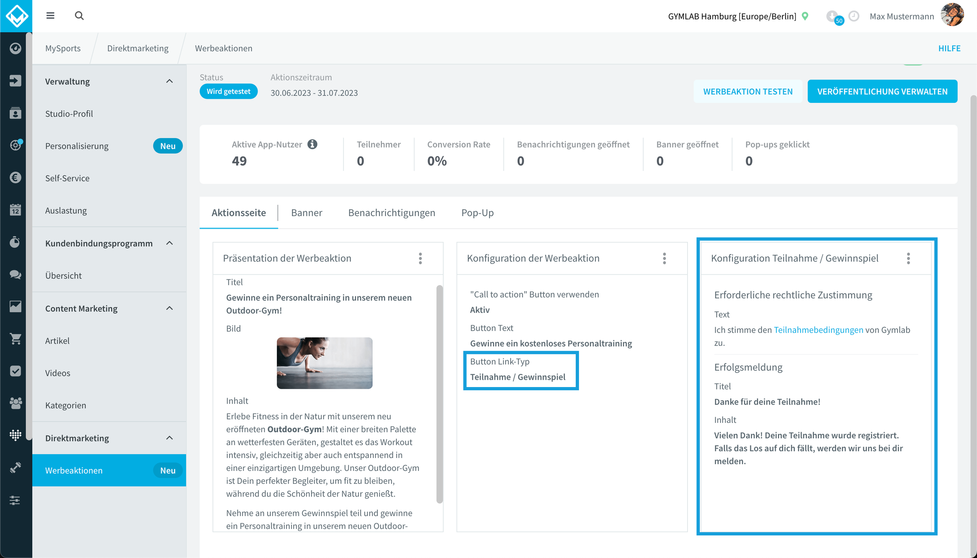Screen dimensions: 977x558
Task: Click the green location pin icon
Action: (805, 16)
